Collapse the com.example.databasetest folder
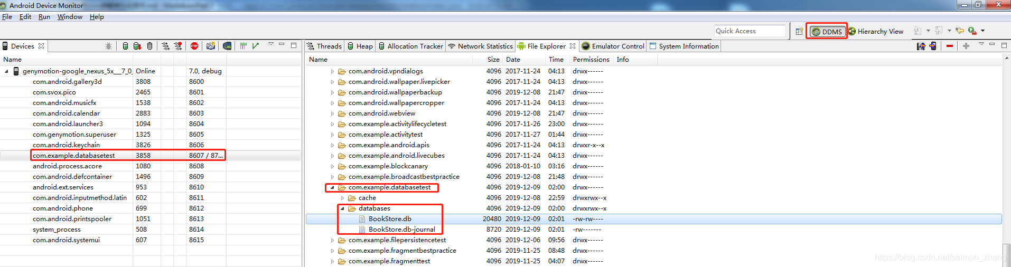Viewport: 1011px width, 267px height. pyautogui.click(x=332, y=187)
